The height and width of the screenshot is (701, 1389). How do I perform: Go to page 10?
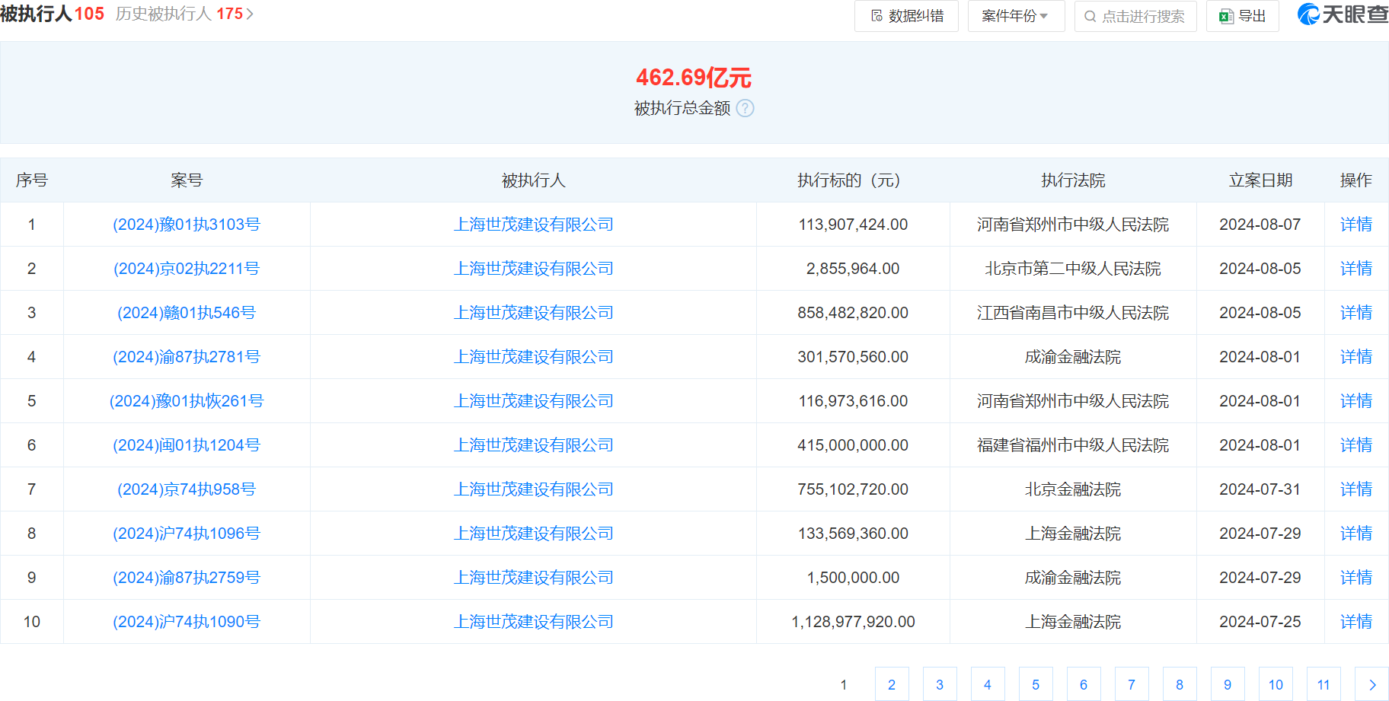[1276, 684]
